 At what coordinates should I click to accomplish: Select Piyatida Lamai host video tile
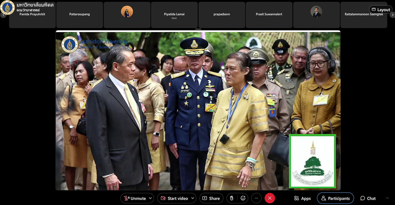174,15
